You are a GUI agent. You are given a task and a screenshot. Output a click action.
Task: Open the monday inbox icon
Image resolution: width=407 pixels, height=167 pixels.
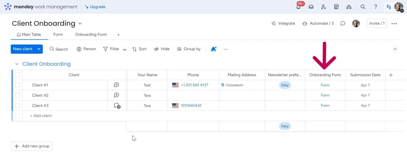point(311,7)
